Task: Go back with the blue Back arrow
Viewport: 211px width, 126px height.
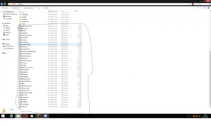Action: pyautogui.click(x=2, y=4)
